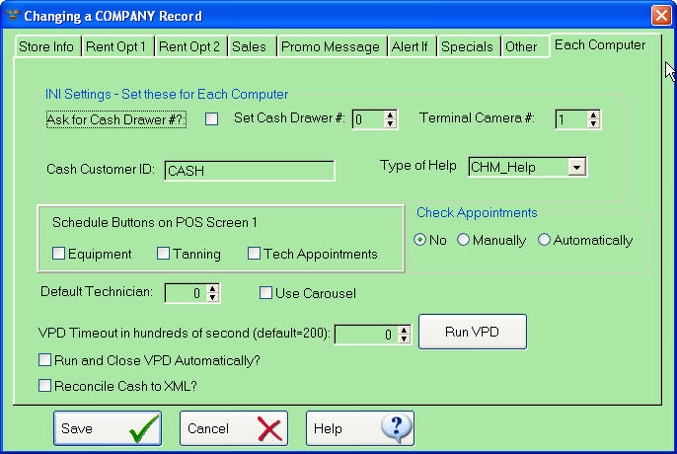Enable Run and Close VPD Automatically
Screen dimensions: 677x454
click(44, 360)
